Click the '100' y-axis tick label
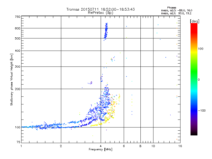The width and height of the screenshot is (212, 159). point(17,127)
